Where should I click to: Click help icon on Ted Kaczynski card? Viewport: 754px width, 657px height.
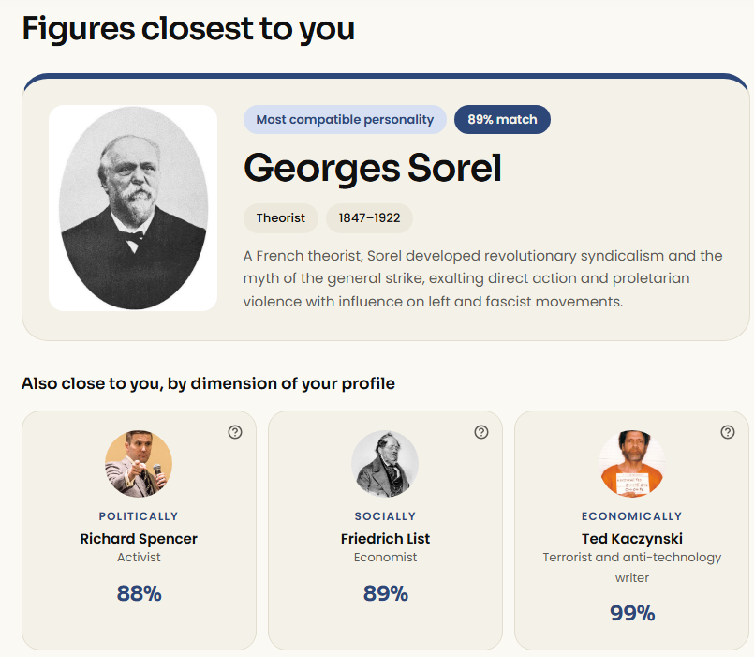[x=728, y=432]
